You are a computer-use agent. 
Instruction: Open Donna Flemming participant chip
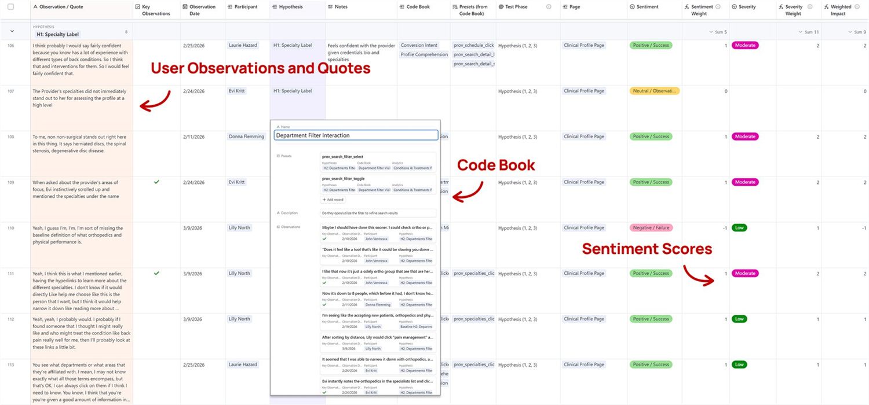(245, 137)
